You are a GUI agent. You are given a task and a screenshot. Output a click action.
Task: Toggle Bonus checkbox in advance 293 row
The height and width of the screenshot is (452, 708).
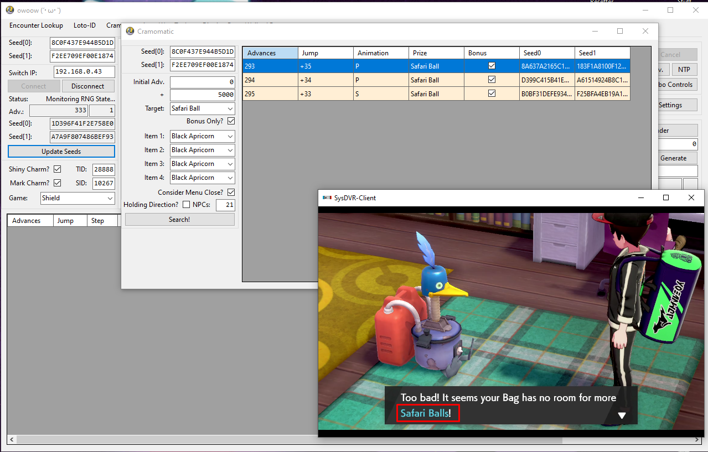point(492,66)
